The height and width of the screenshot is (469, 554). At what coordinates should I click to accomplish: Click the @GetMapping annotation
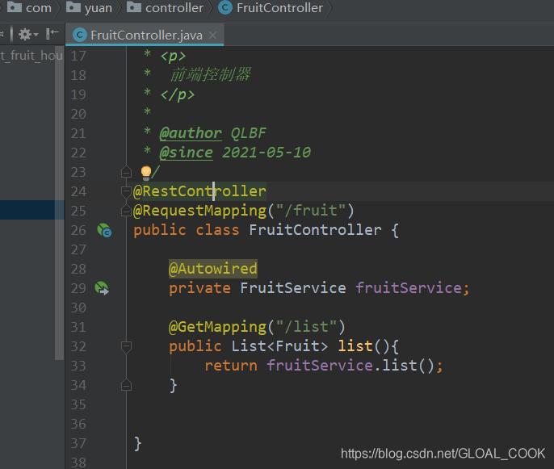tap(218, 327)
